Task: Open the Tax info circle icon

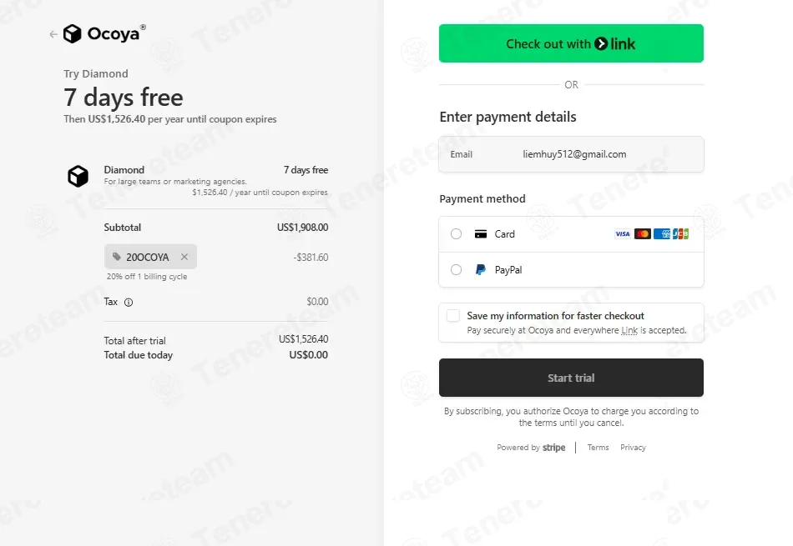Action: pyautogui.click(x=129, y=302)
